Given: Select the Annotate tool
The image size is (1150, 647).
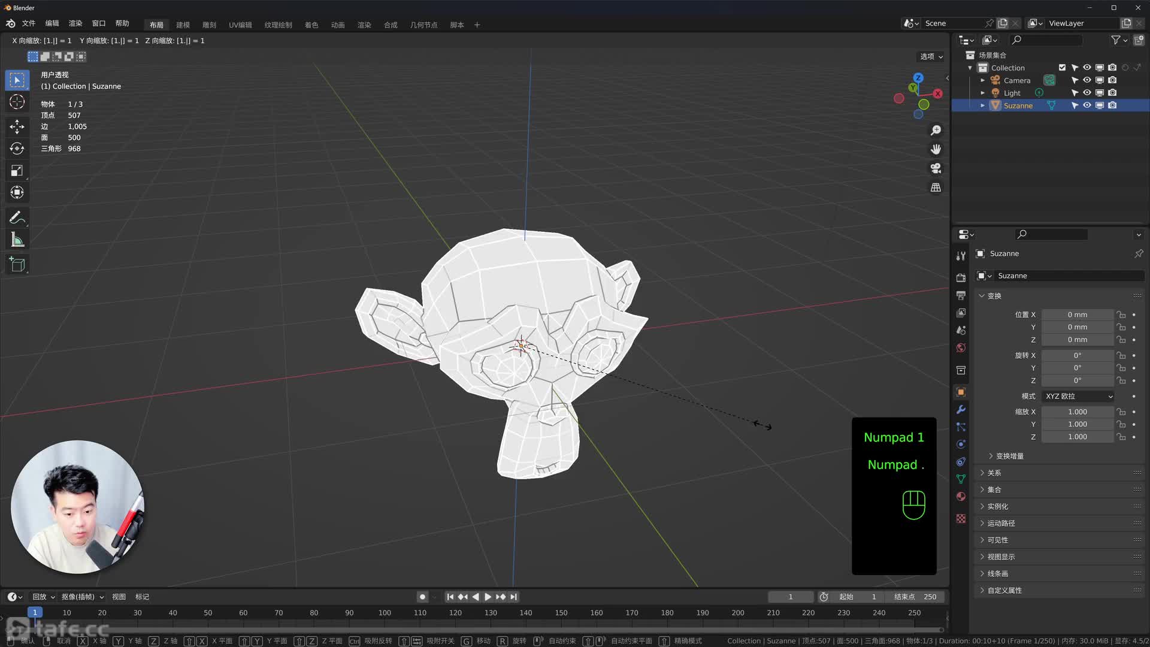Looking at the screenshot, I should pyautogui.click(x=17, y=217).
